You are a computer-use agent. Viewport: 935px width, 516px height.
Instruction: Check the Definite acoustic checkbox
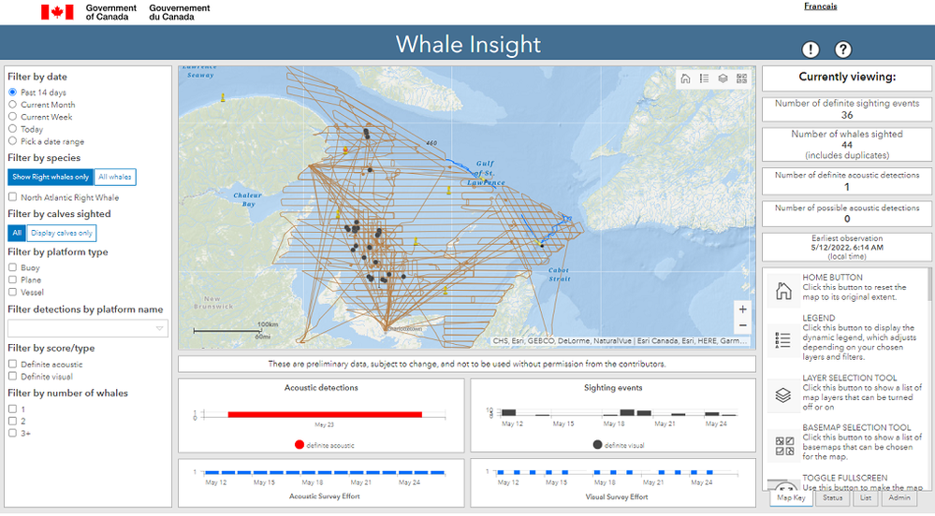click(12, 364)
